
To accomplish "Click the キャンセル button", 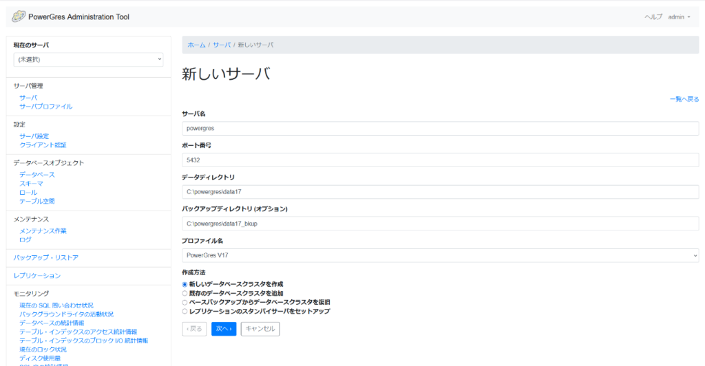I will 260,329.
